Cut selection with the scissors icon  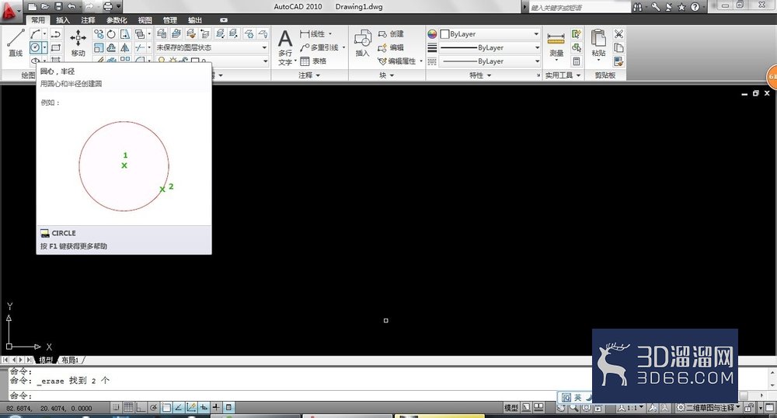pyautogui.click(x=618, y=33)
